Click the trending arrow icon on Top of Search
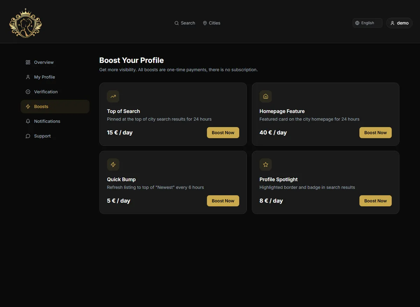420x307 pixels. pyautogui.click(x=113, y=97)
